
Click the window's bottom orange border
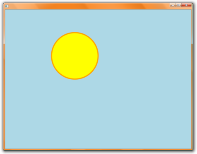click(x=98, y=149)
